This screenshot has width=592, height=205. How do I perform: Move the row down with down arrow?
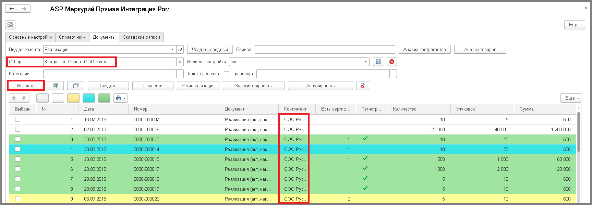pyautogui.click(x=24, y=98)
